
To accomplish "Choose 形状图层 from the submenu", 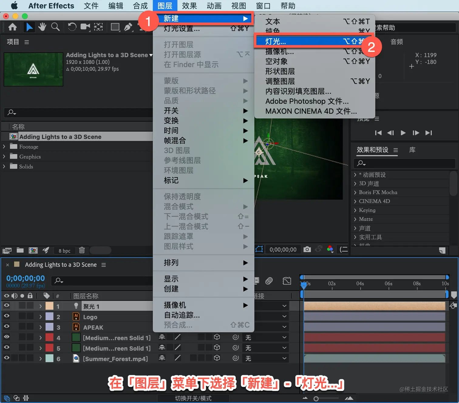I will [x=315, y=71].
